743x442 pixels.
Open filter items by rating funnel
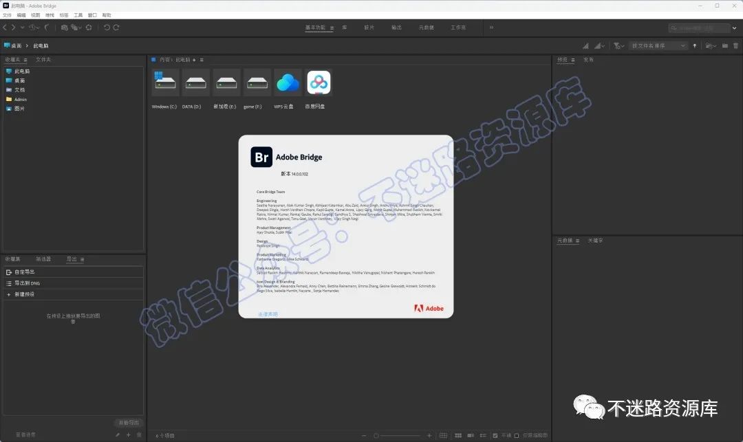click(618, 46)
